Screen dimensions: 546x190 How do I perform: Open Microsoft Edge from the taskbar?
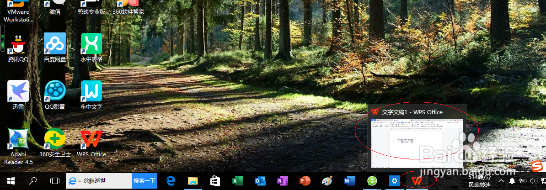171,181
